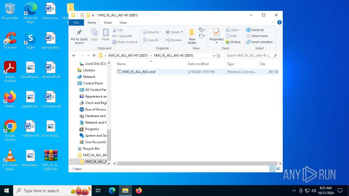Screen dimensions: 349x196
Task: Select KMS_VL_A...(2021).rar archive on desktop
Action: [x=51, y=160]
